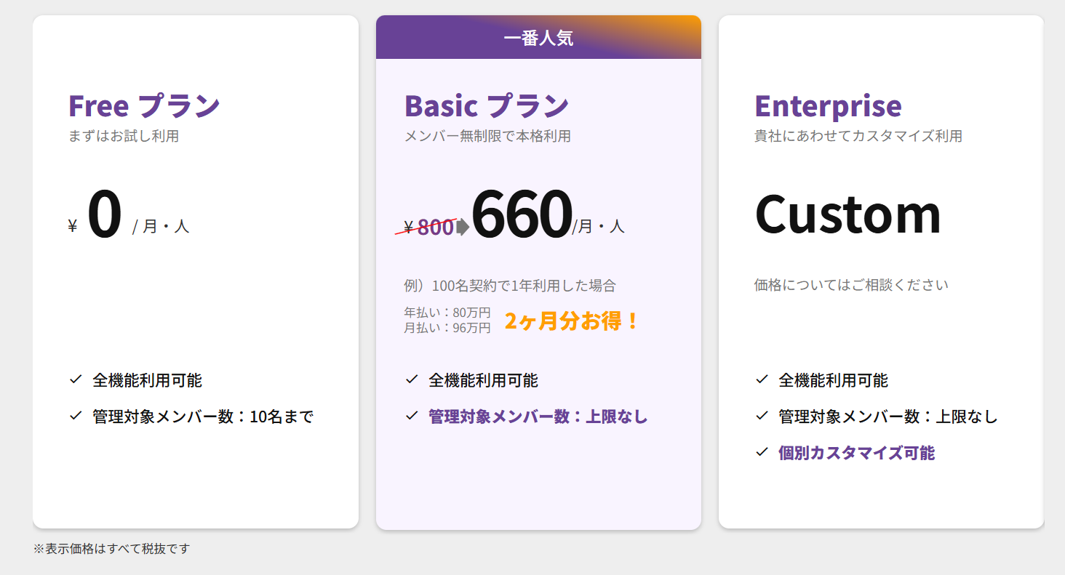Select the 一番人気 banner
The image size is (1065, 575).
tap(538, 38)
